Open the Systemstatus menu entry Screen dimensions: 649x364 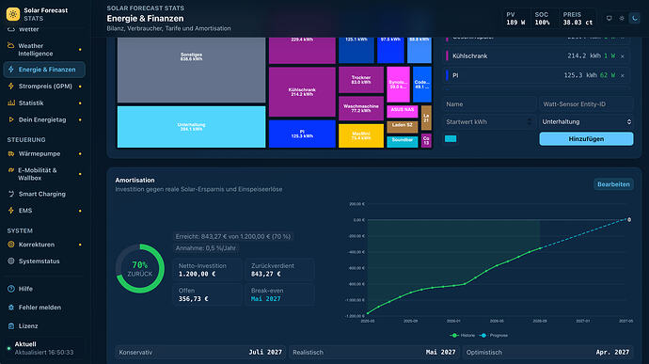tap(44, 261)
